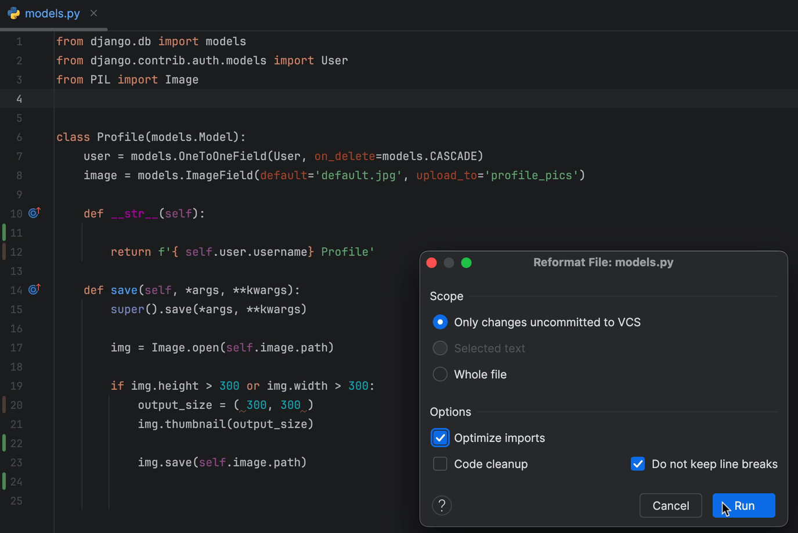Viewport: 798px width, 533px height.
Task: Click the override gutter icon on line 14
Action: tap(34, 289)
